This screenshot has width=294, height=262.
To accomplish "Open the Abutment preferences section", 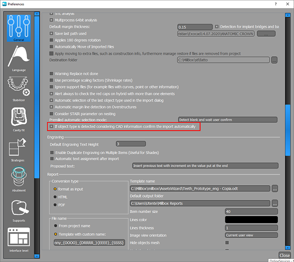I will click(19, 179).
